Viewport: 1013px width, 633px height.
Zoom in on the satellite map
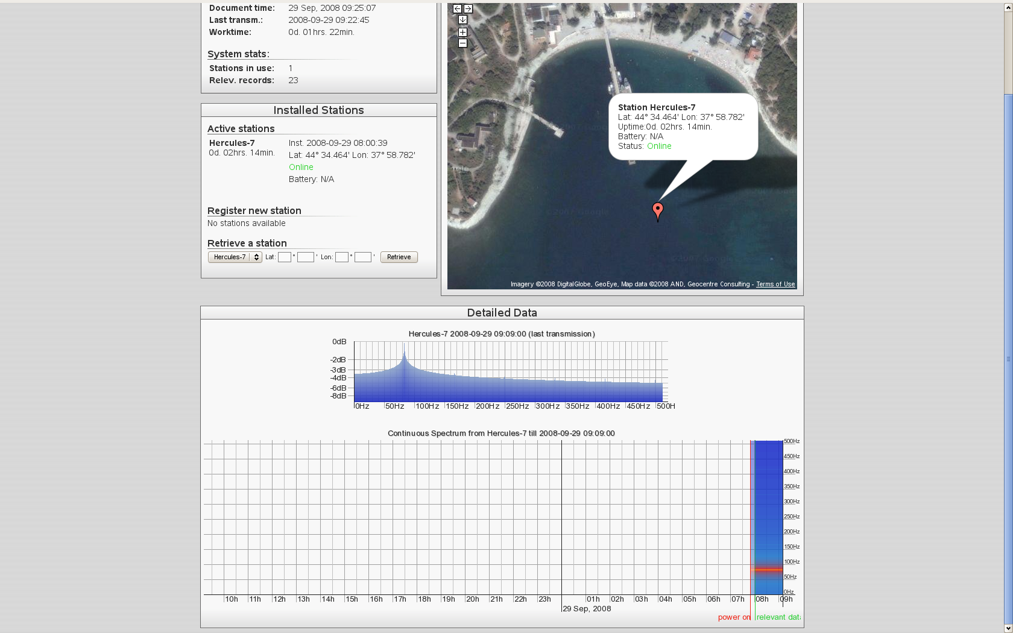click(x=462, y=33)
